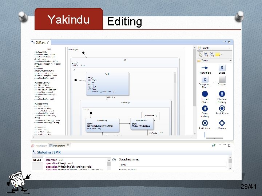Pick the Exit Point tool
262x196 pixels.
point(205,124)
